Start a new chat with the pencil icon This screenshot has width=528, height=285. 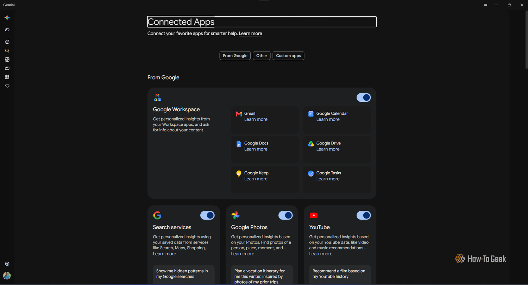(7, 42)
